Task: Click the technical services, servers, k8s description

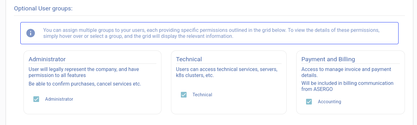Action: tap(227, 72)
